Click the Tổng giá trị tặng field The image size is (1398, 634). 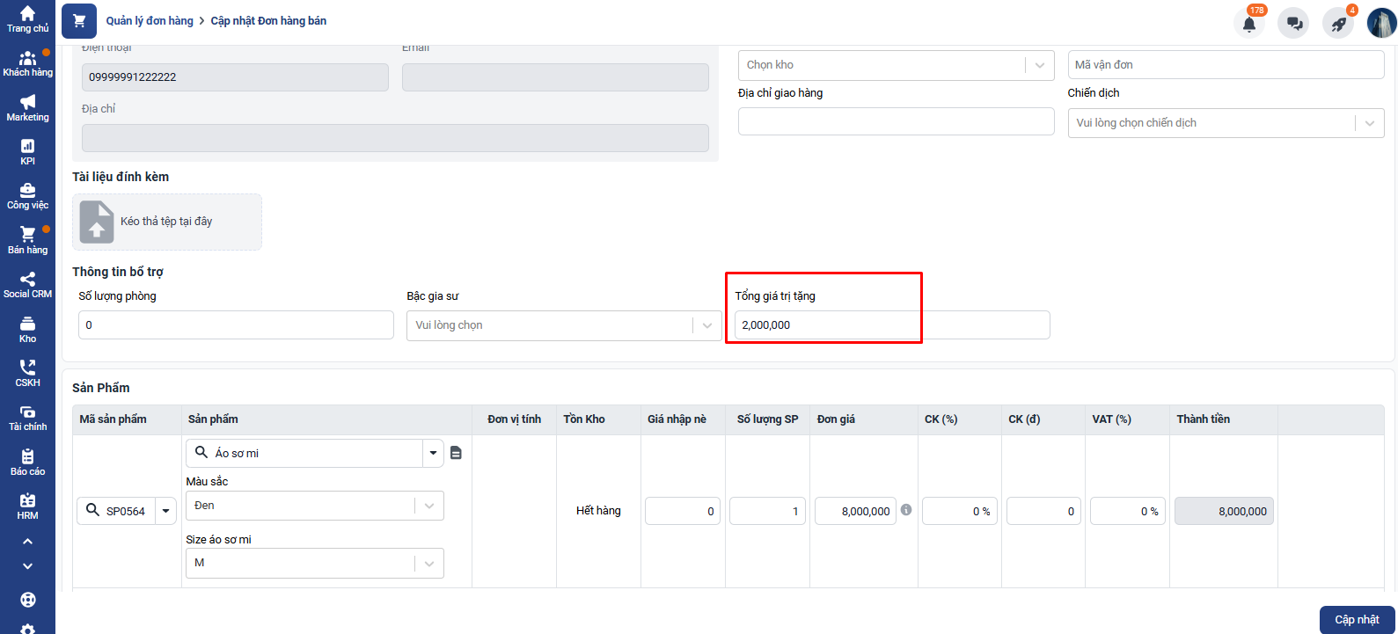coord(890,325)
